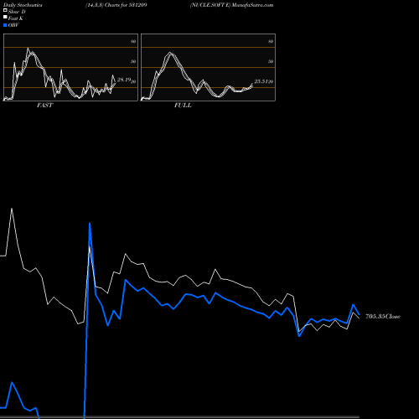The image size is (419, 419).
Task: Click the Fast K legend color box
Action: click(5, 18)
